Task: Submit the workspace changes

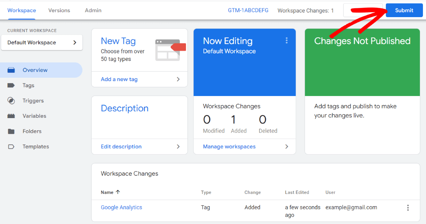Action: click(x=404, y=10)
